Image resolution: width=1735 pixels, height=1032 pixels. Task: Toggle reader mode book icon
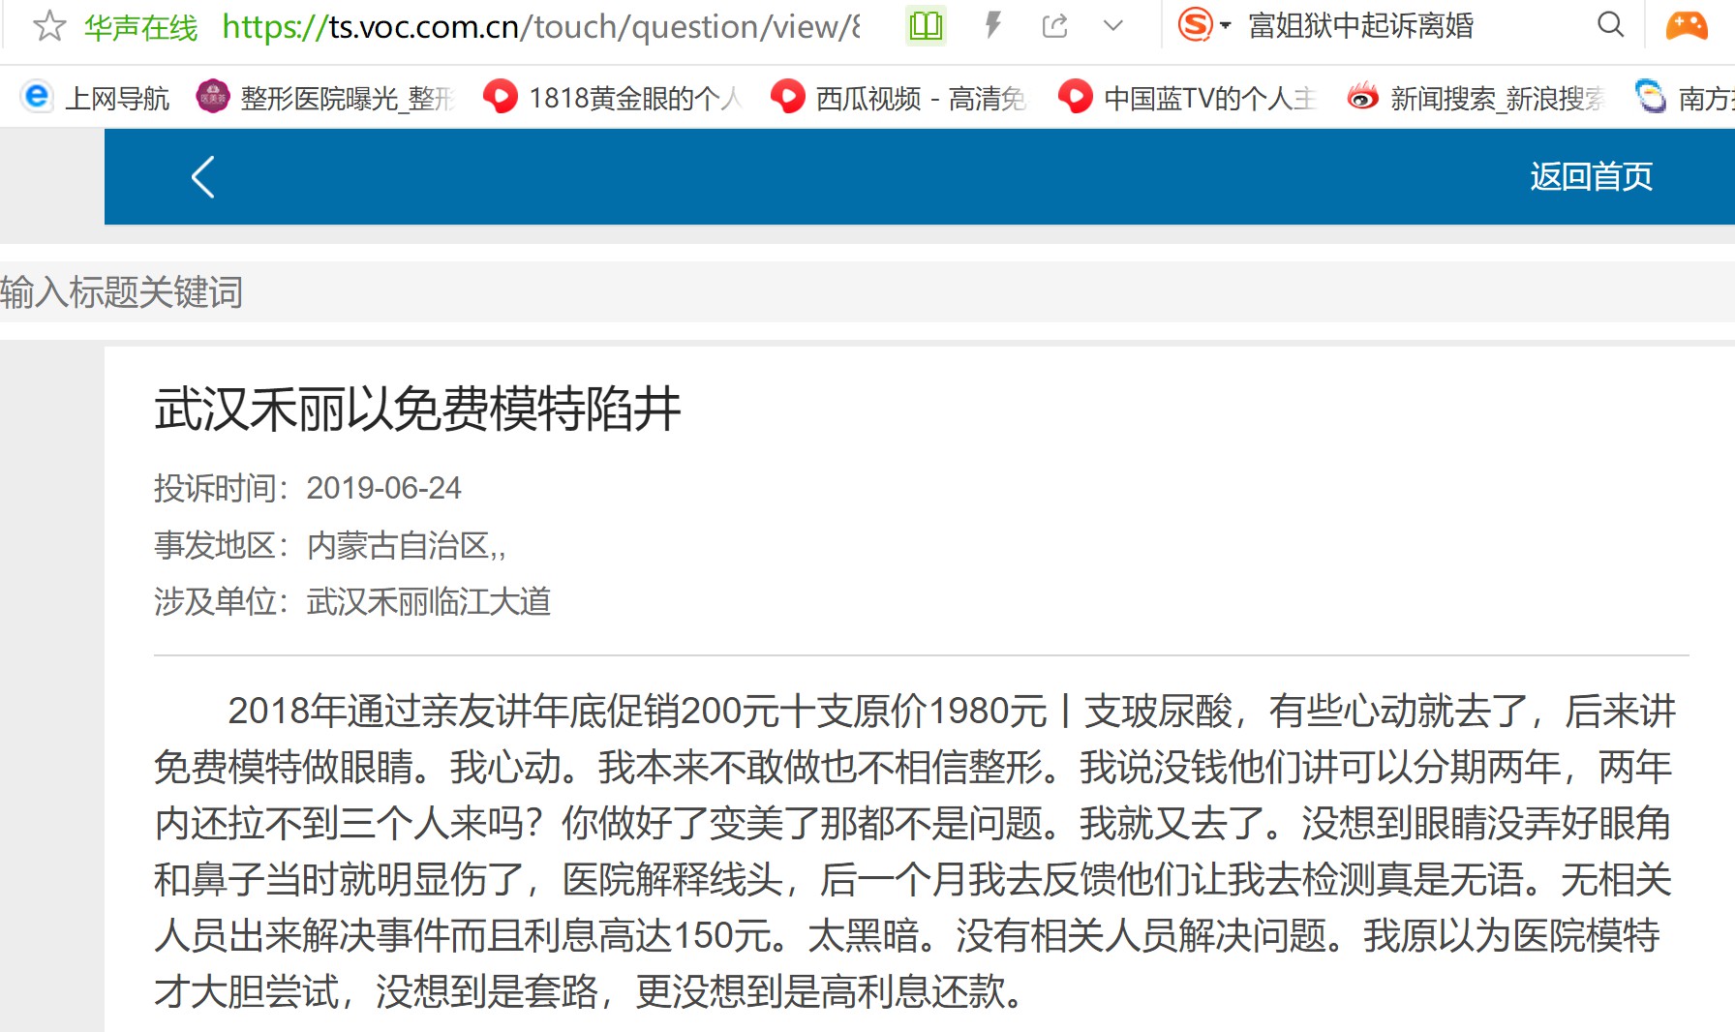(x=926, y=26)
